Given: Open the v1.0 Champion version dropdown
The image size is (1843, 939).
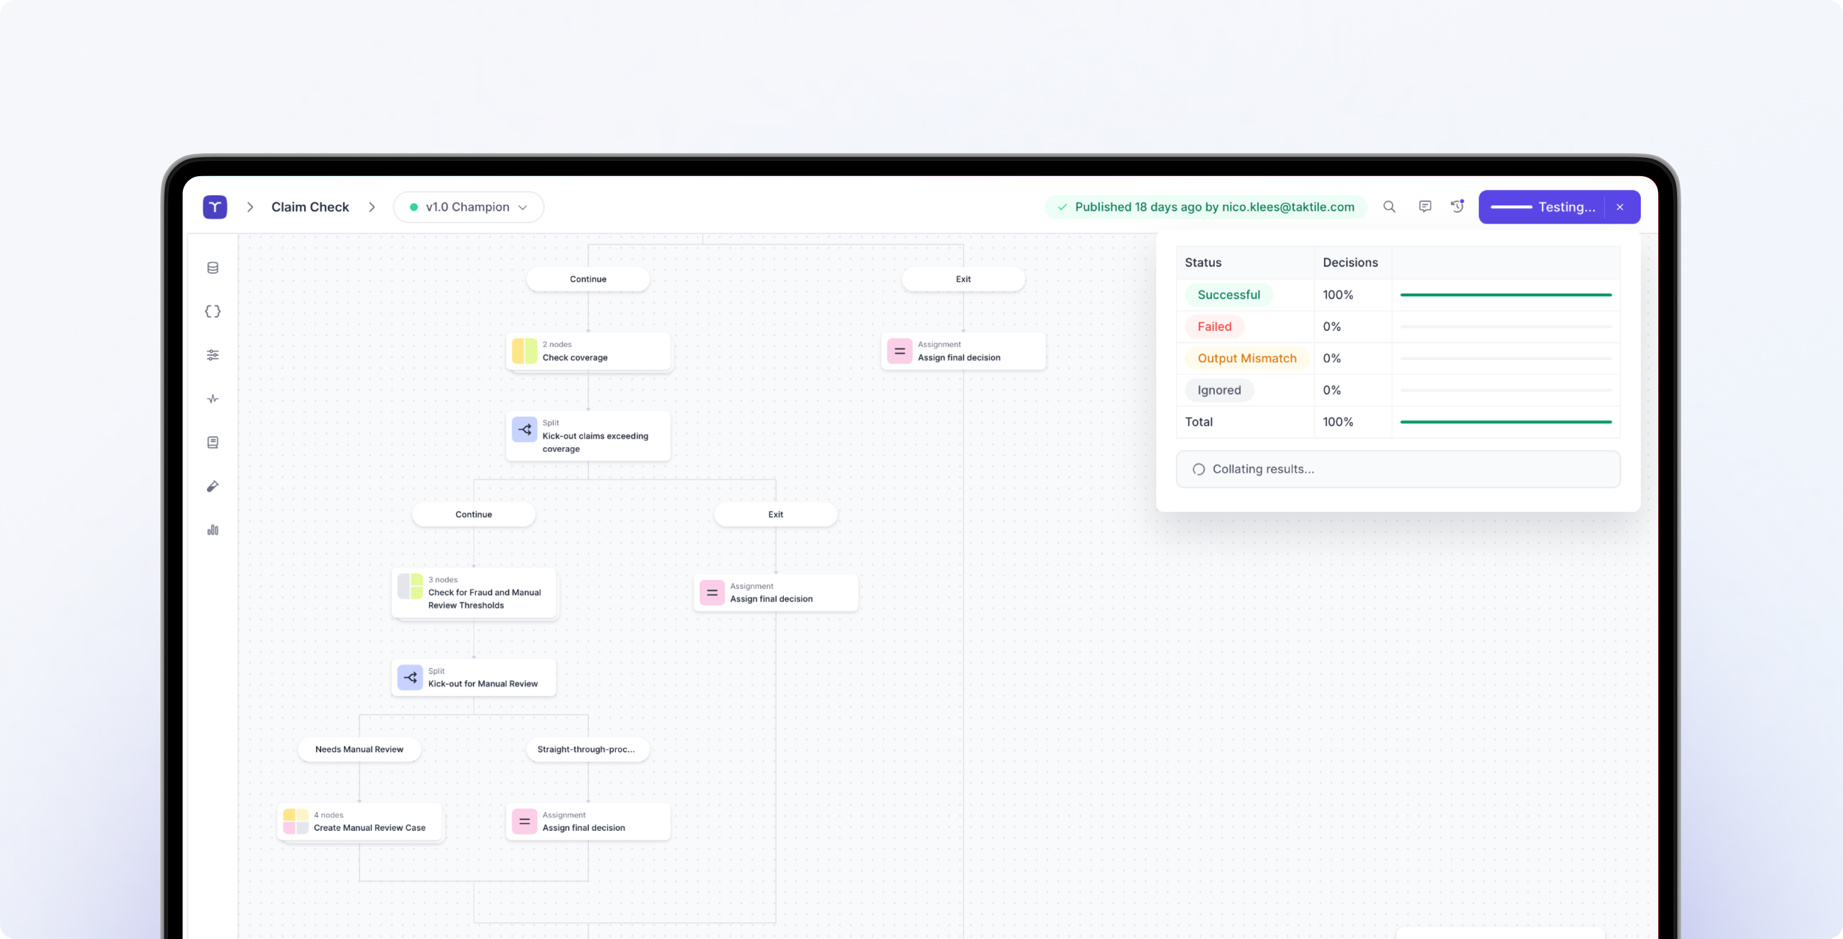Looking at the screenshot, I should pyautogui.click(x=468, y=207).
